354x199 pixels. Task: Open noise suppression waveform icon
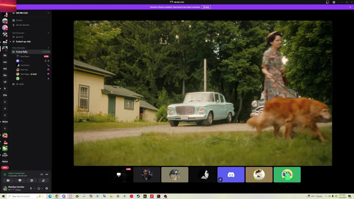pyautogui.click(x=42, y=174)
